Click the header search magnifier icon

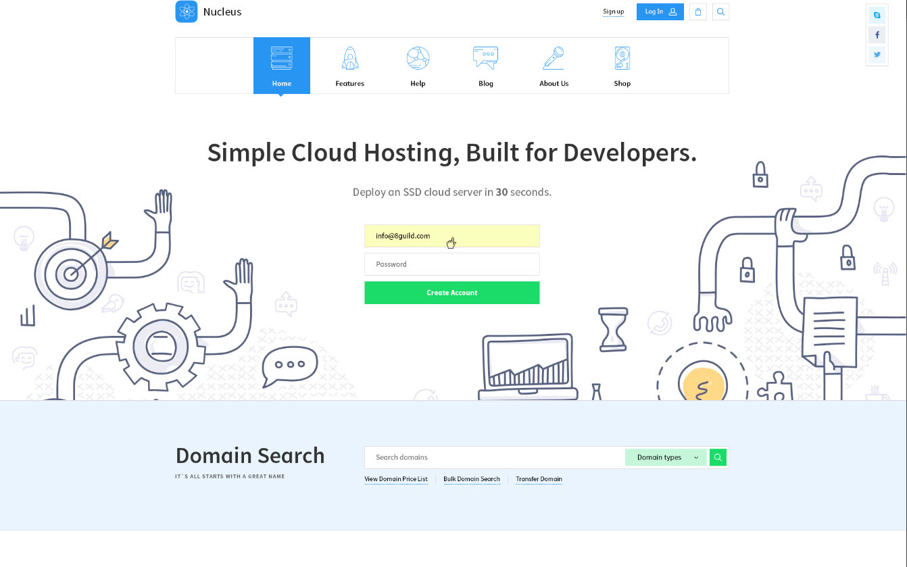(720, 11)
